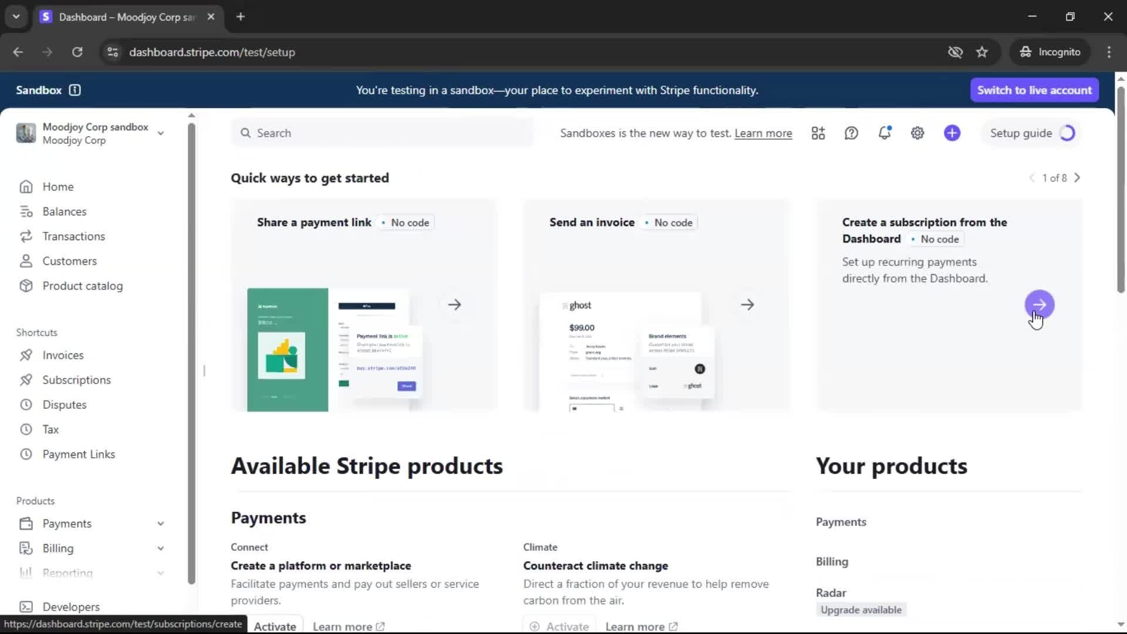Go to Customers in sidebar

tap(69, 261)
